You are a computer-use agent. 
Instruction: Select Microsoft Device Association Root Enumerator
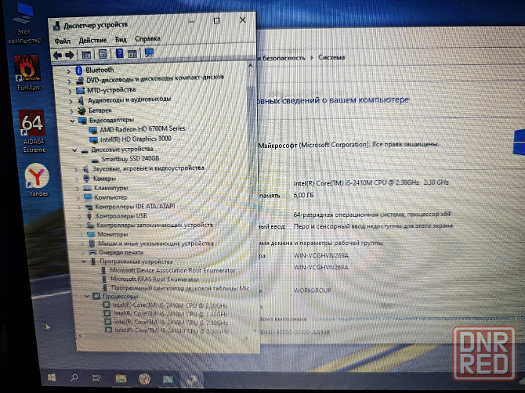tap(172, 270)
